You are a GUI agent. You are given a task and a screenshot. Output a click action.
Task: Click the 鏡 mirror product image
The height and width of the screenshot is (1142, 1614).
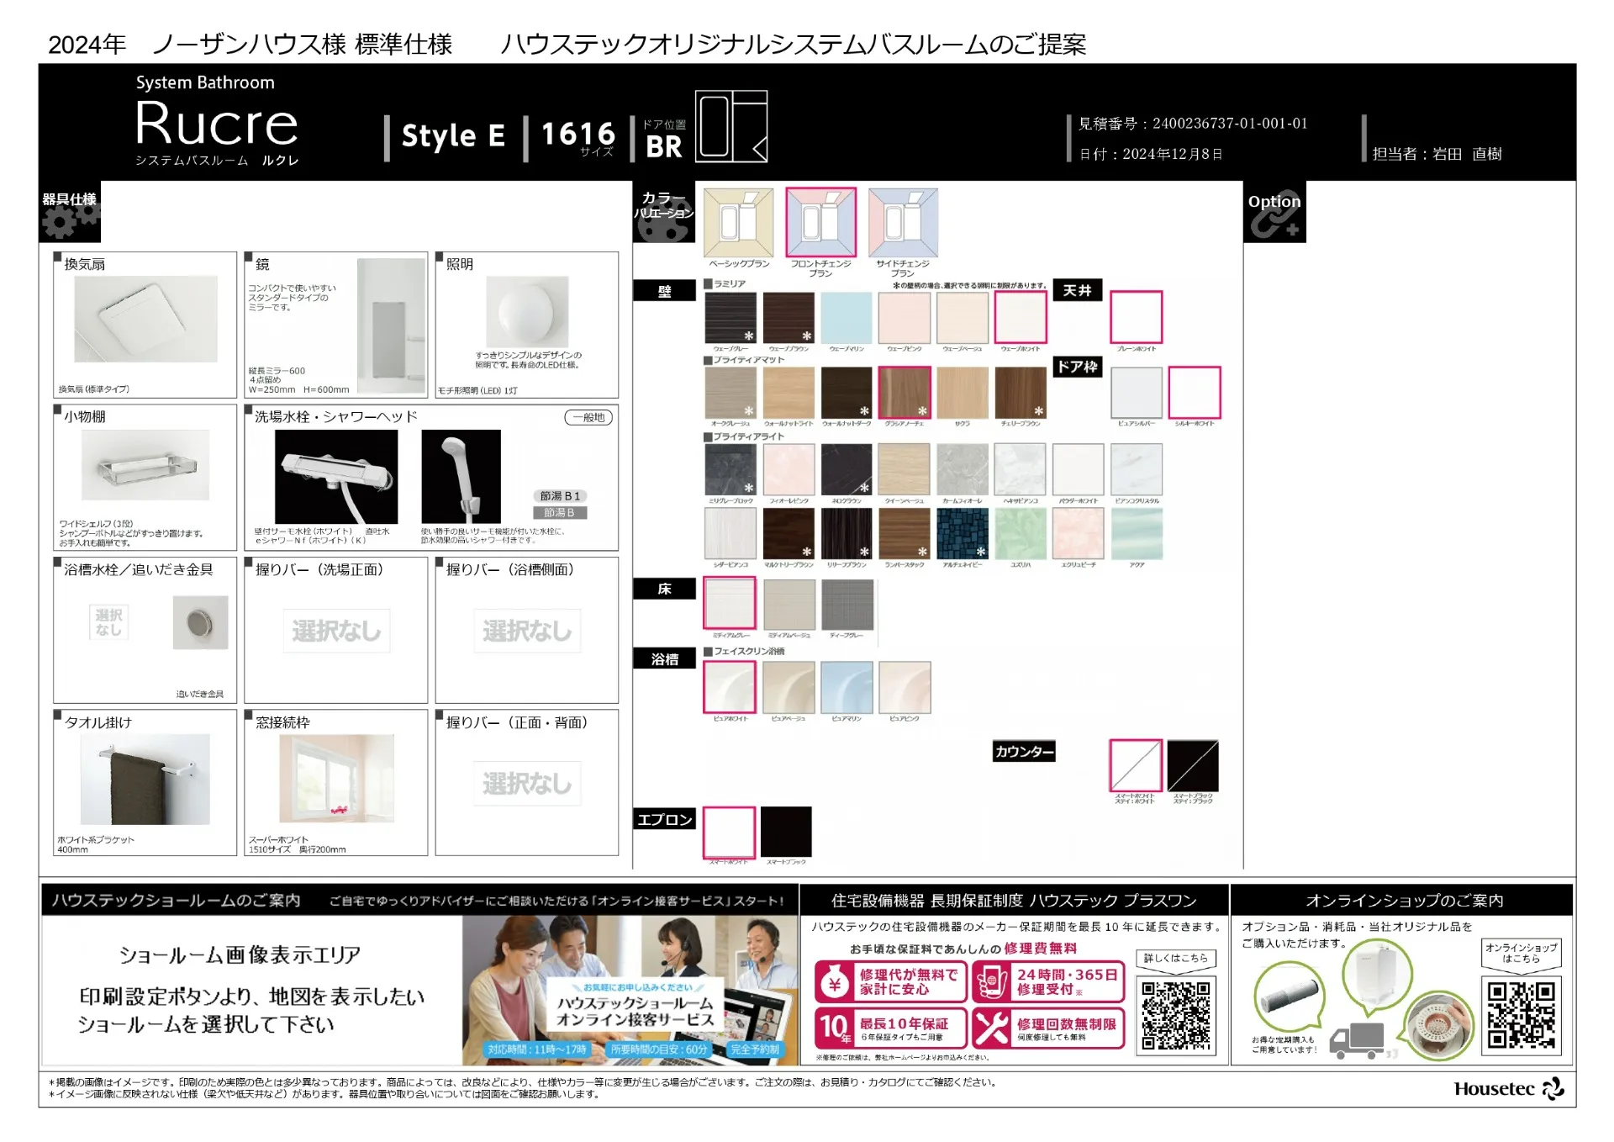[x=391, y=326]
